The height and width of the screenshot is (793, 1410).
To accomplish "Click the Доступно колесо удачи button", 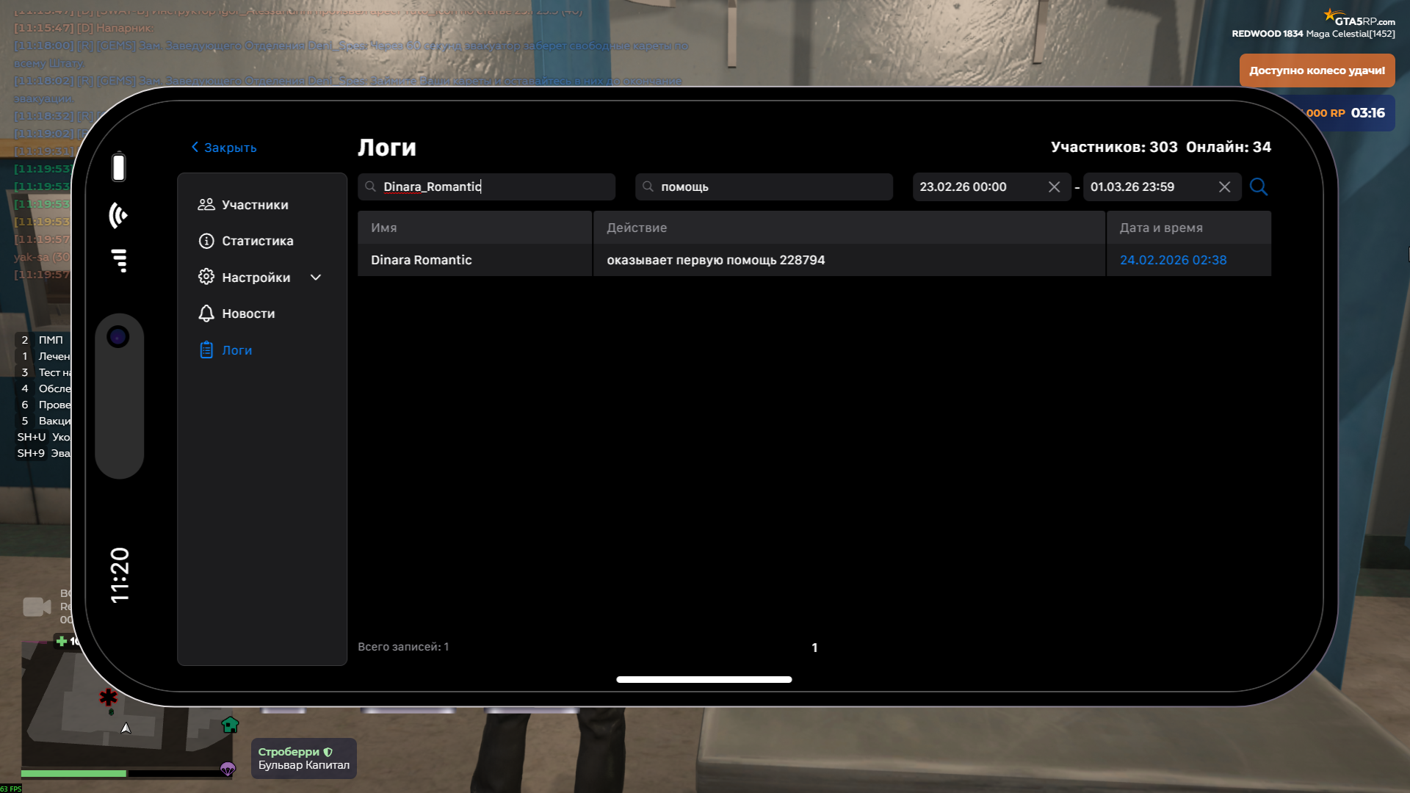I will tap(1317, 70).
